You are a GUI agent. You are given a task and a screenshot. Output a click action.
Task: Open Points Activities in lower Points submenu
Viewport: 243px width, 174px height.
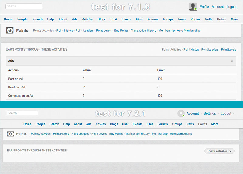coord(41,134)
